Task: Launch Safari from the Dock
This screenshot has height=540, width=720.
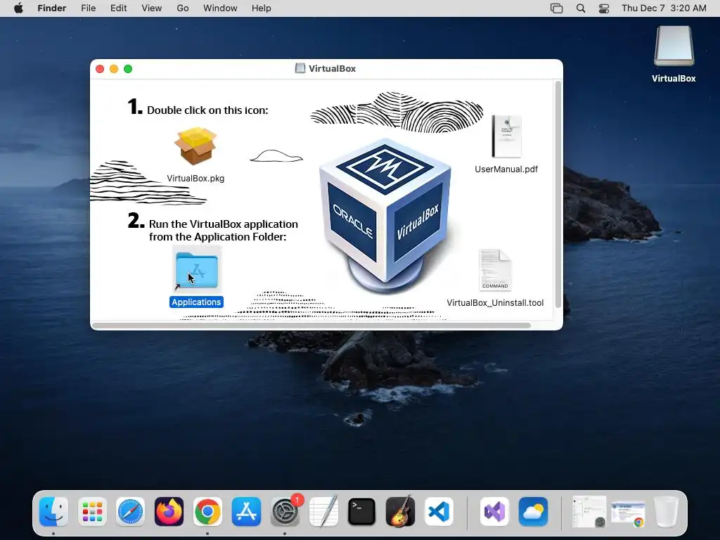Action: [130, 512]
